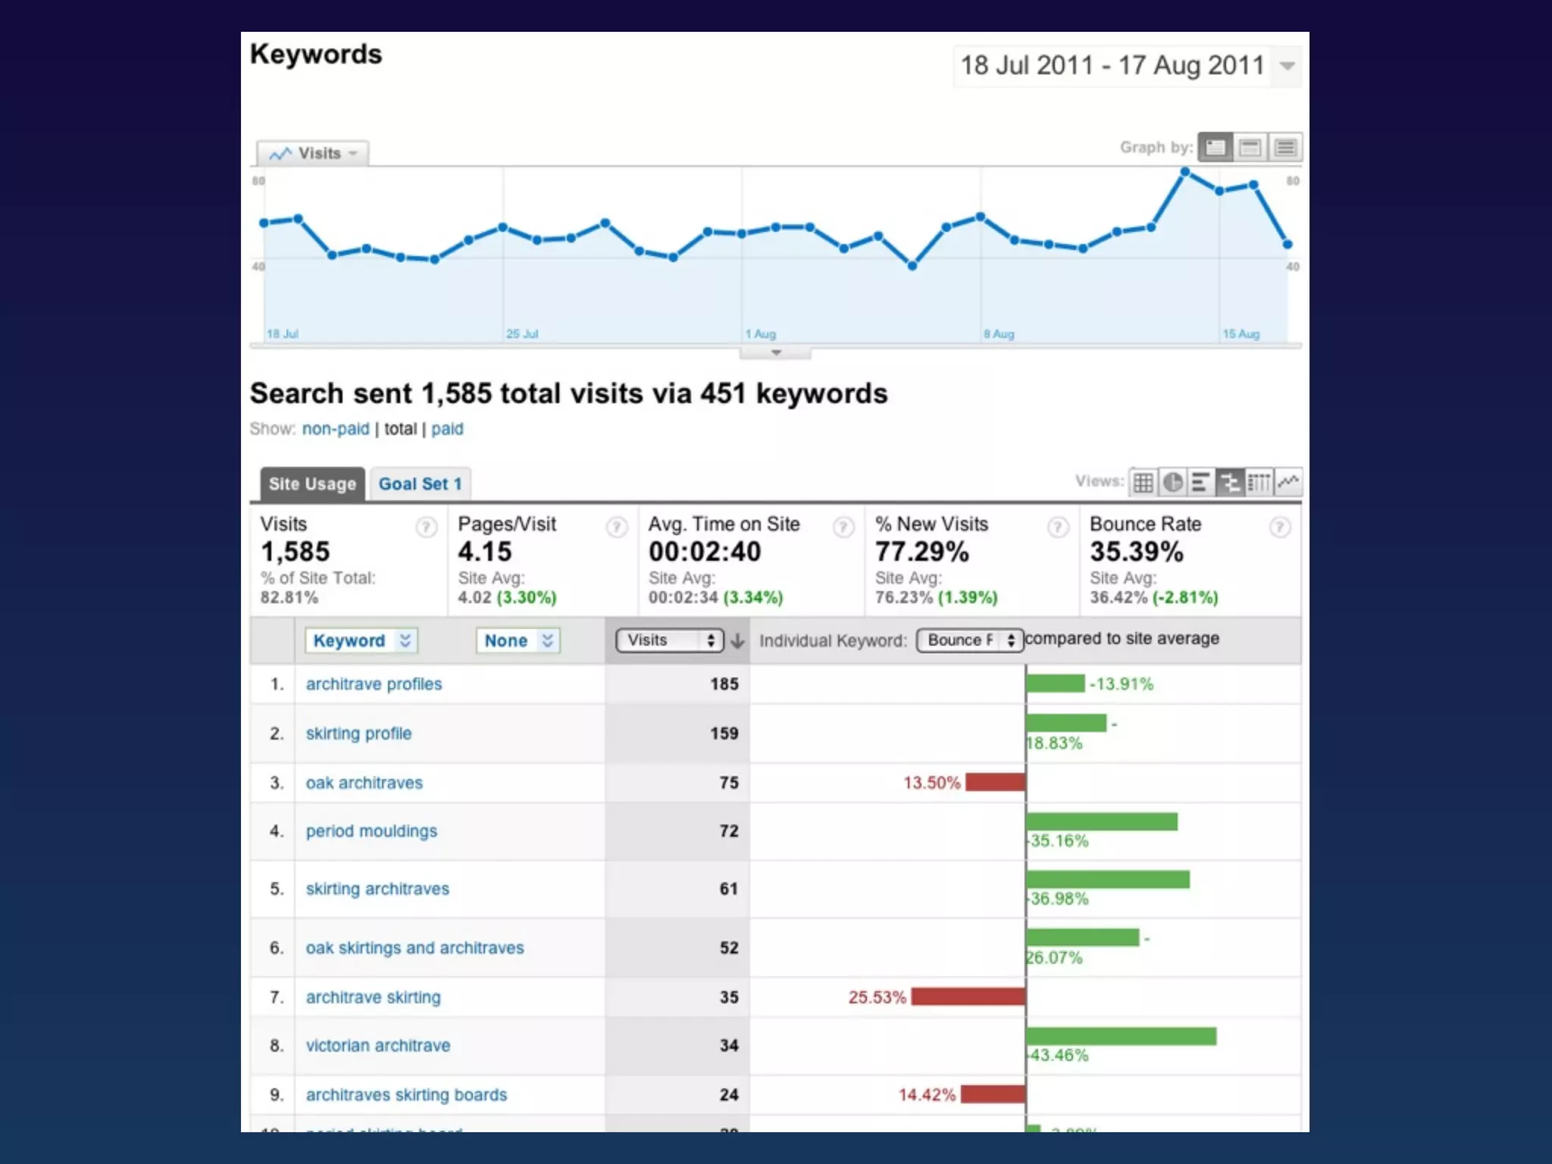
Task: Graph by month using last icon
Action: click(1286, 147)
